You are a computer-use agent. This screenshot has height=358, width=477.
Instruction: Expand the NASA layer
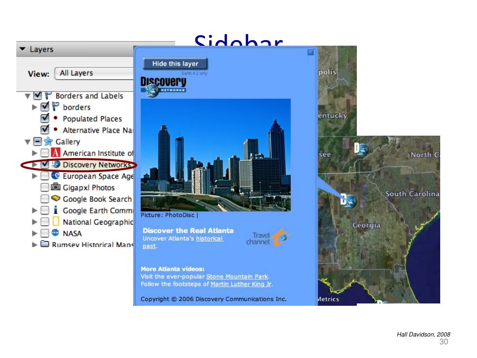(x=34, y=234)
